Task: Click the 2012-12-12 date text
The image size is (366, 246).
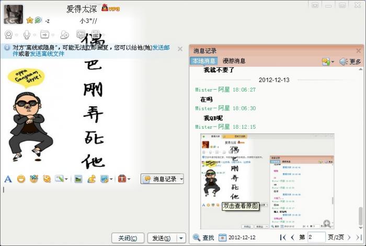Action: (242, 237)
